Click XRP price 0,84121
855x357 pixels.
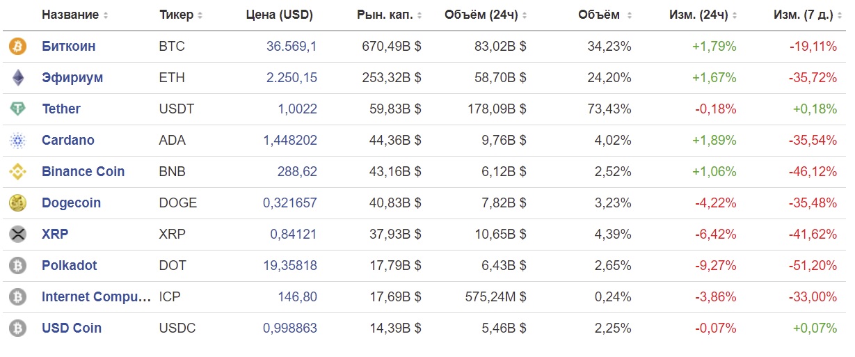(x=294, y=235)
